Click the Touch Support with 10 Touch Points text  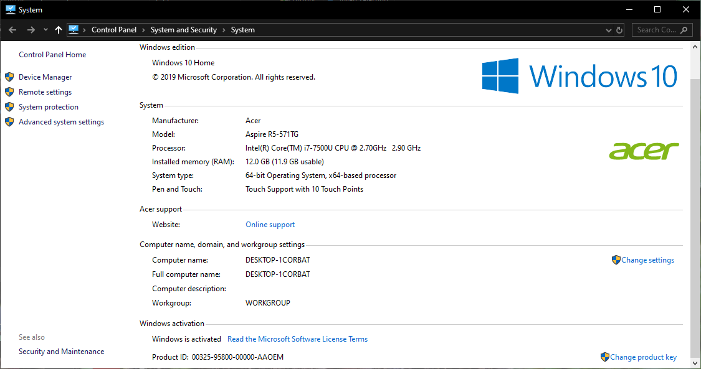305,189
